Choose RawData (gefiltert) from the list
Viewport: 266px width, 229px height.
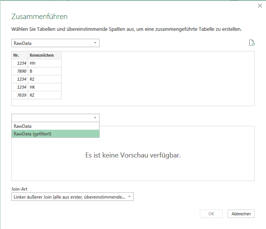point(55,134)
